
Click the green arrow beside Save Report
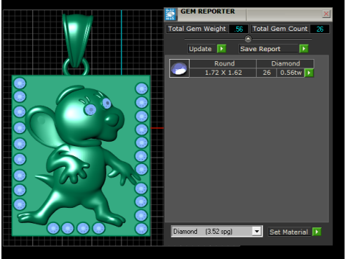pyautogui.click(x=303, y=49)
